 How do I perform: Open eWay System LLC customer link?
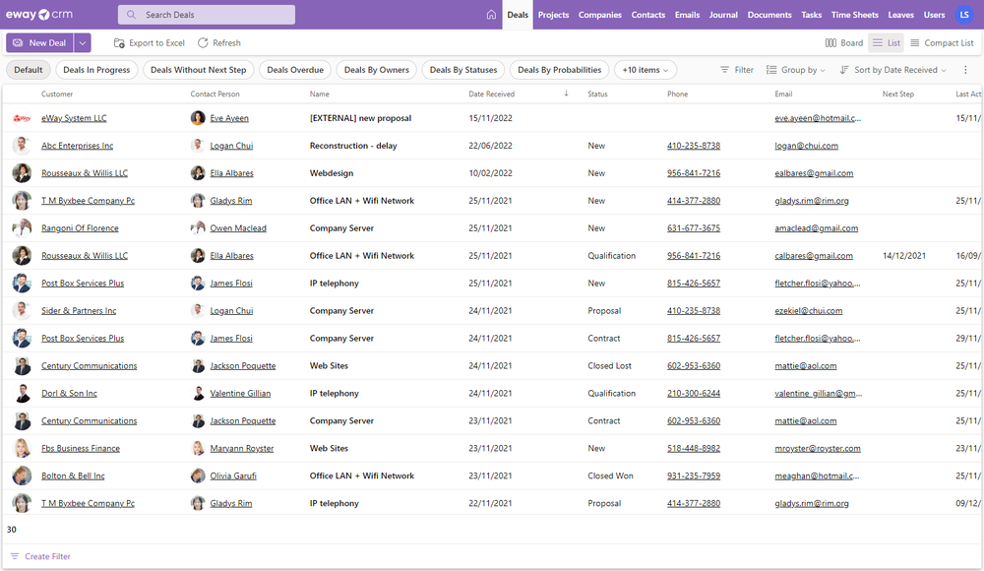74,118
